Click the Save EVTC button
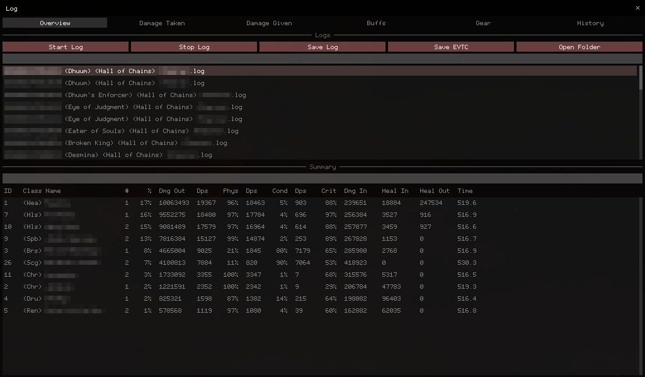The image size is (645, 377). pyautogui.click(x=451, y=47)
